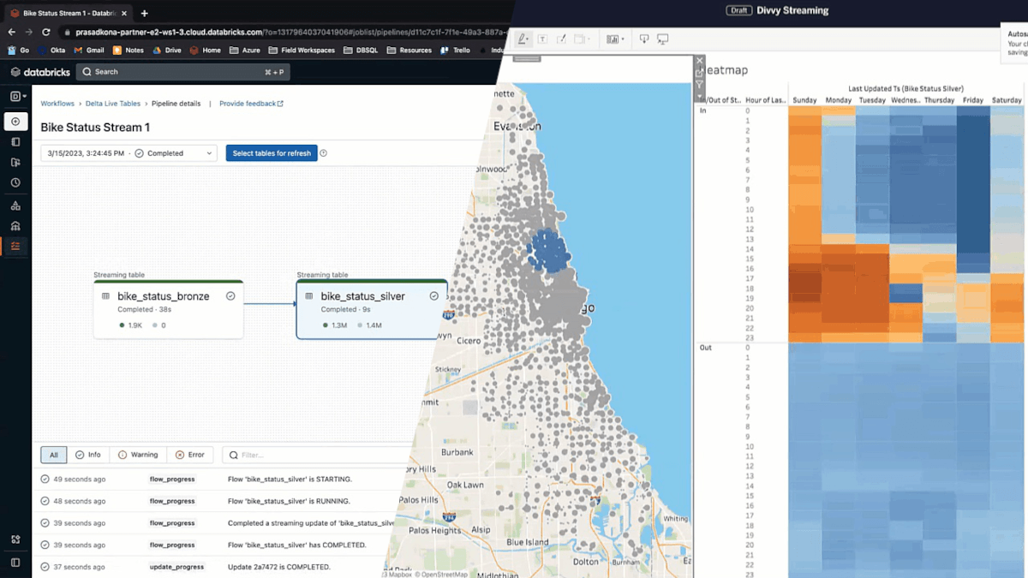
Task: Click the download/share icon in dashboard toolbar
Action: coord(643,39)
